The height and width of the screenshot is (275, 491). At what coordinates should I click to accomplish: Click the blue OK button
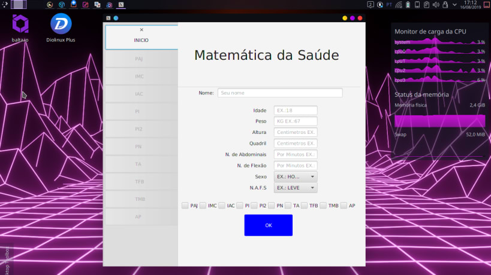coord(269,225)
